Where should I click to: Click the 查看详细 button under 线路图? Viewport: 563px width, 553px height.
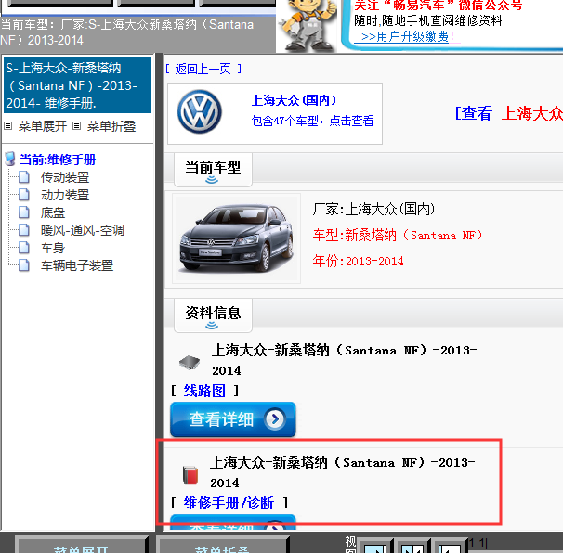point(233,418)
